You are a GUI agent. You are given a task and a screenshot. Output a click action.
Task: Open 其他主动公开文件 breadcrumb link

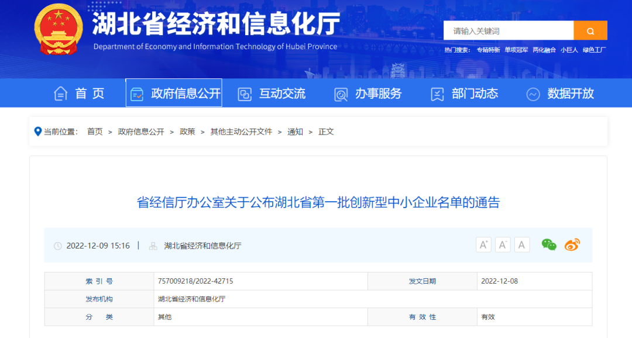coord(241,132)
